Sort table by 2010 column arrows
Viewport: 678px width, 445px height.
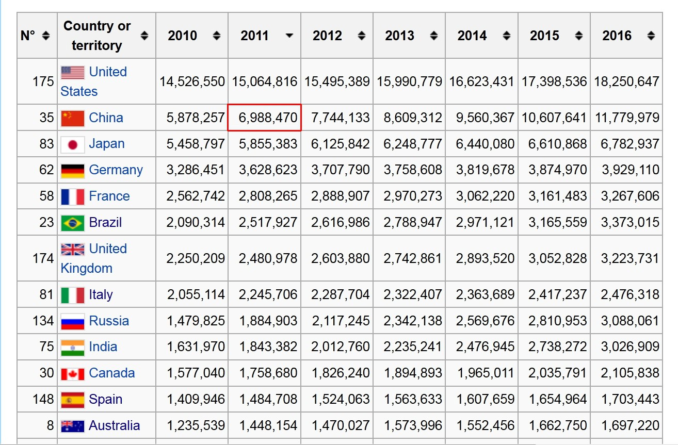217,36
